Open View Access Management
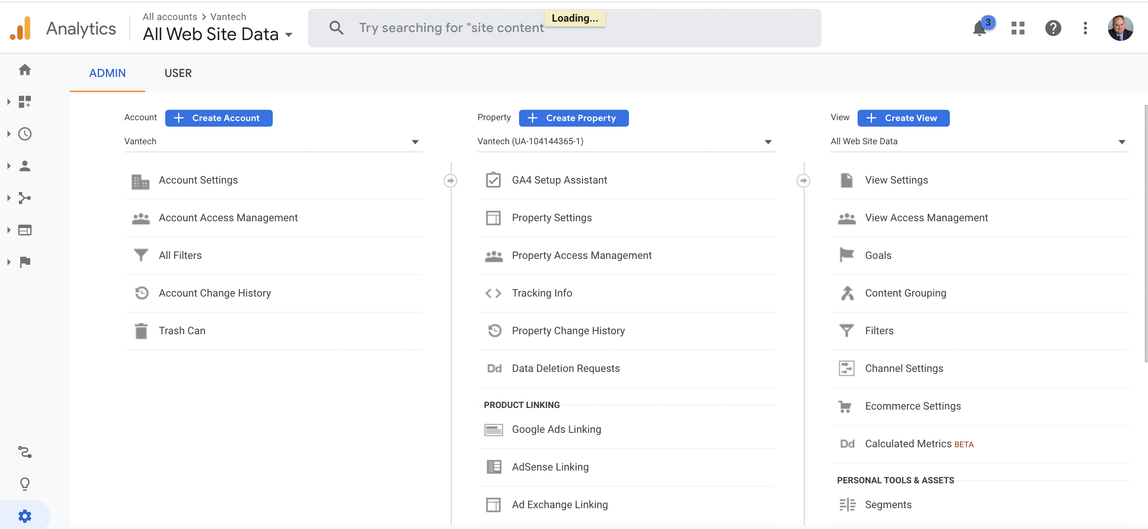Screen dimensions: 1148x529 [x=980, y=218]
